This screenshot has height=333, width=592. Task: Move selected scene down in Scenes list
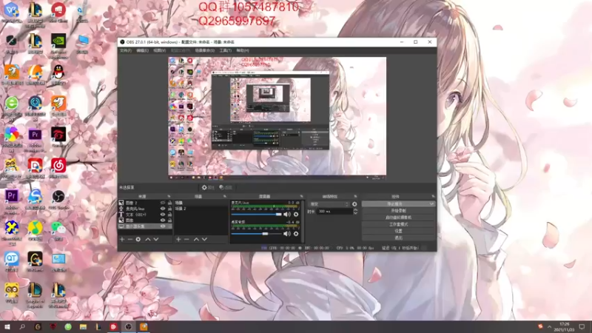coord(204,239)
